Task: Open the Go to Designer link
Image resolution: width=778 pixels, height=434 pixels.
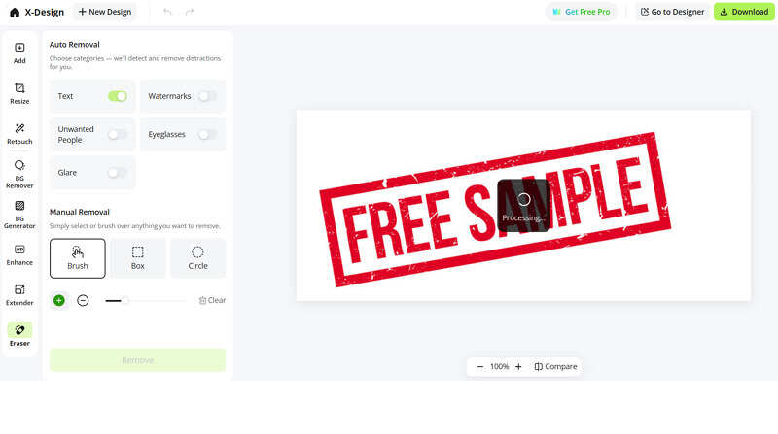Action: pos(672,12)
